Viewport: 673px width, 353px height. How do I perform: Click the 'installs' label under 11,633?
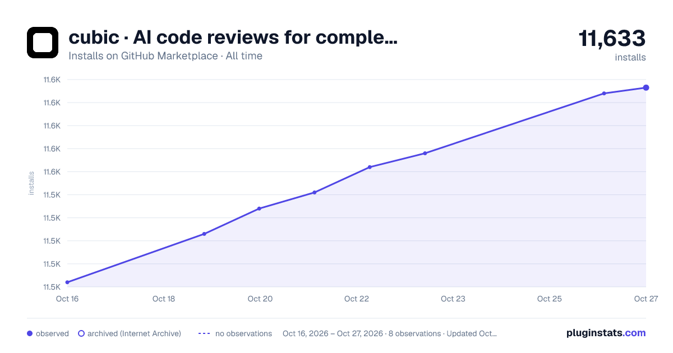630,57
